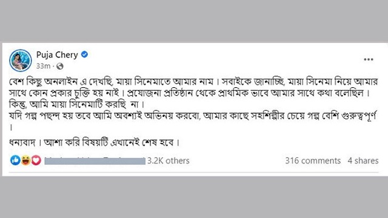Click post line starting 'যদি গল্প পছন্দ হয়'
This screenshot has width=388, height=218.
coord(193,116)
